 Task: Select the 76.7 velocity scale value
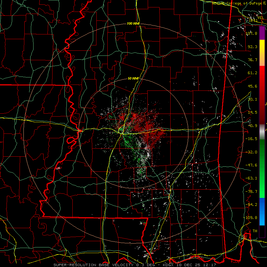pos(252,60)
